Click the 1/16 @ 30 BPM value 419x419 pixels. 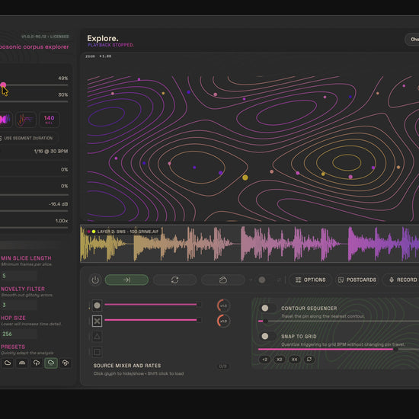[51, 152]
